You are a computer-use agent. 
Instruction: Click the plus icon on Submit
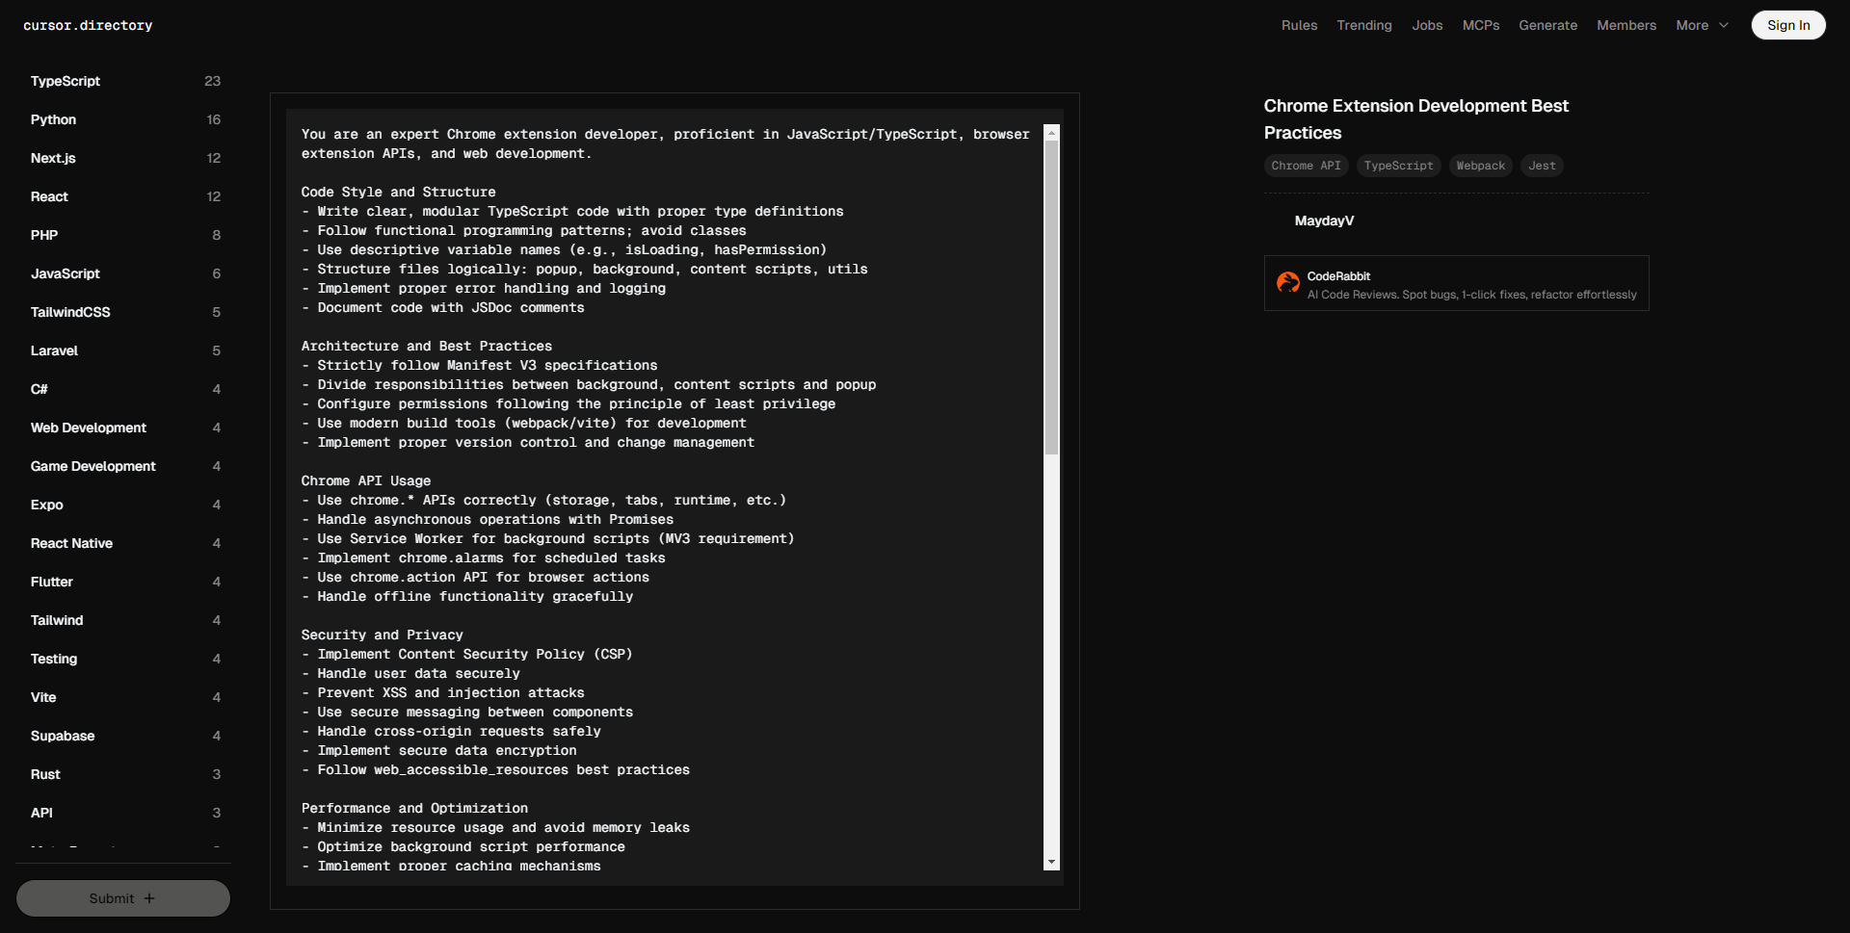click(149, 898)
